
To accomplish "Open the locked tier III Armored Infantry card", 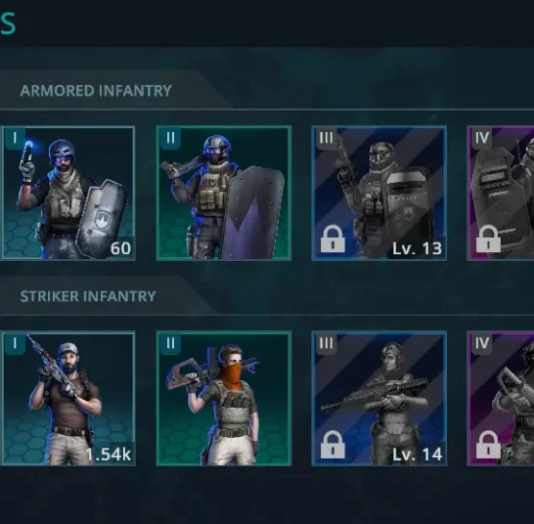I will (x=379, y=194).
